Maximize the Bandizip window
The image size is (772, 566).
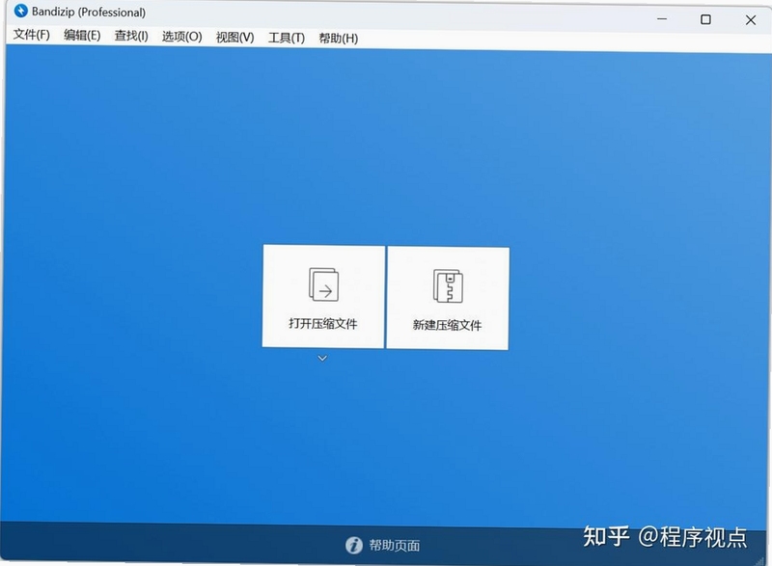(705, 19)
